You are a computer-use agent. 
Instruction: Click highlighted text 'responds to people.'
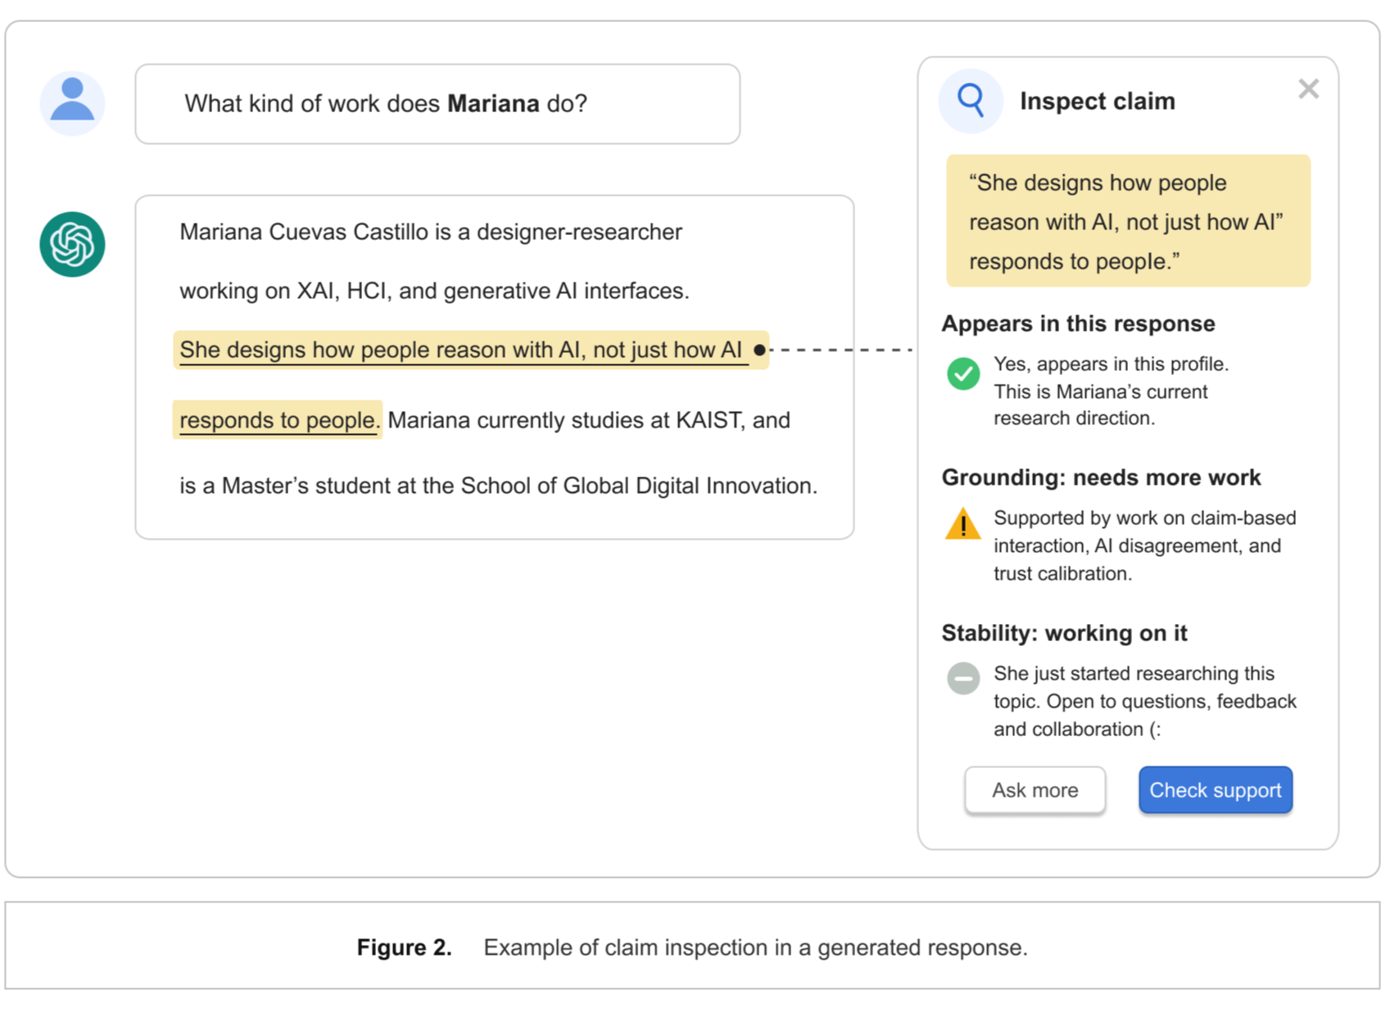[x=277, y=420]
